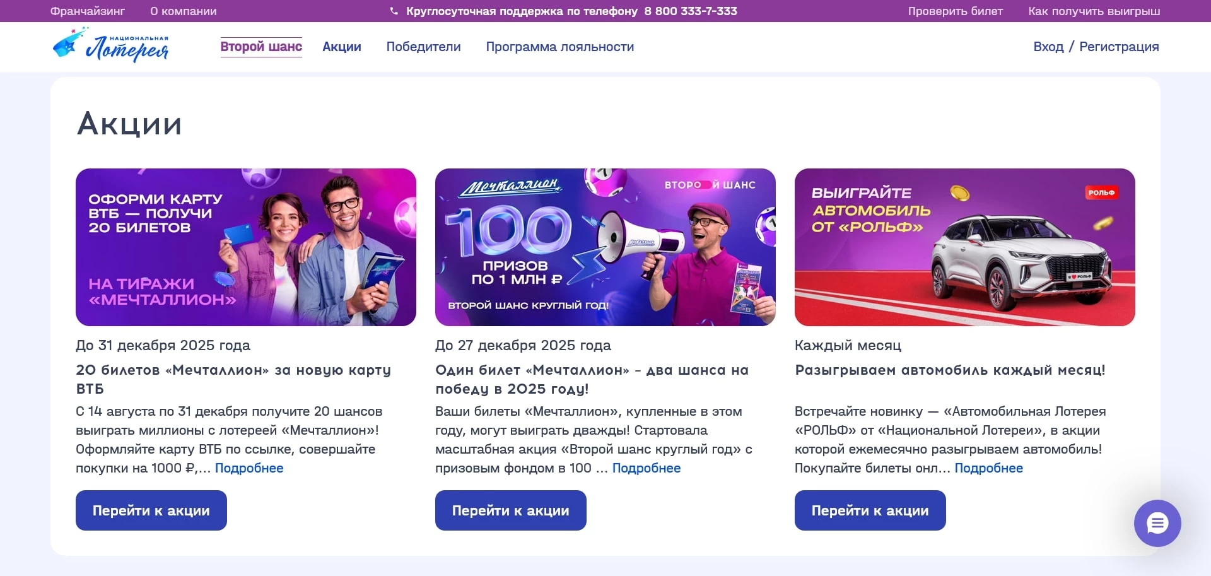Open the РОЛЬФ car giveaway banner image

[964, 247]
